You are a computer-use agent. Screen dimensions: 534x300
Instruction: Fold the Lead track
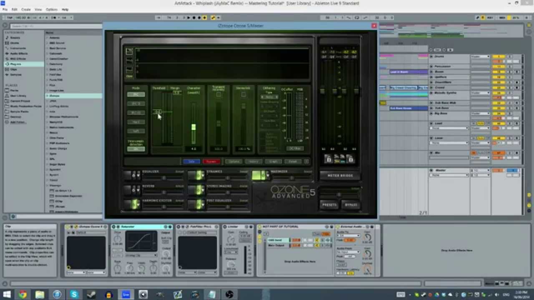pyautogui.click(x=431, y=124)
